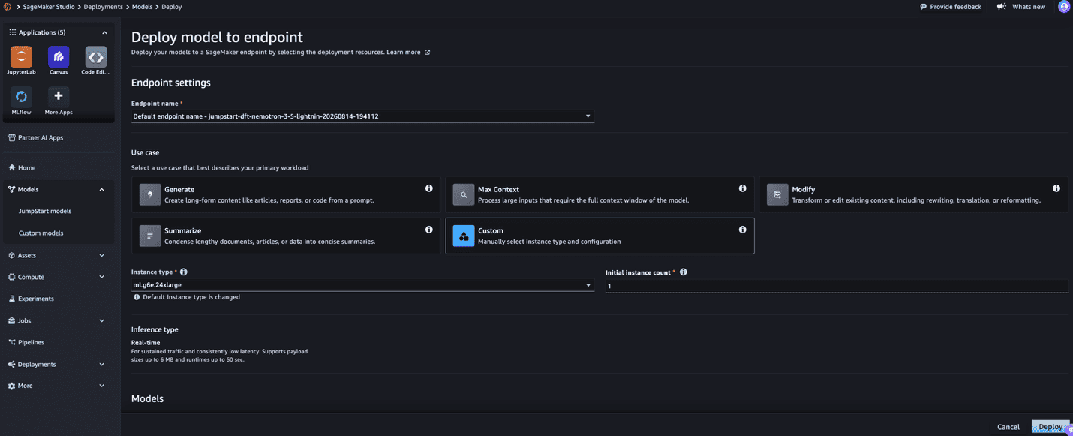The width and height of the screenshot is (1073, 436).
Task: Select the Generate use case card
Action: coord(286,194)
